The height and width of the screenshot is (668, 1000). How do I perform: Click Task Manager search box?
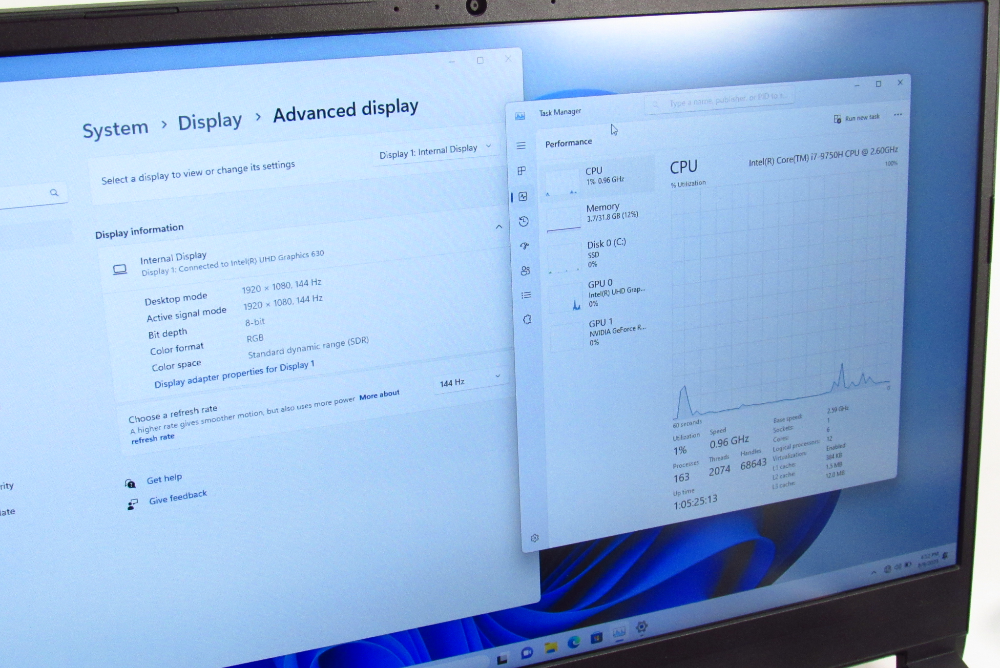723,101
